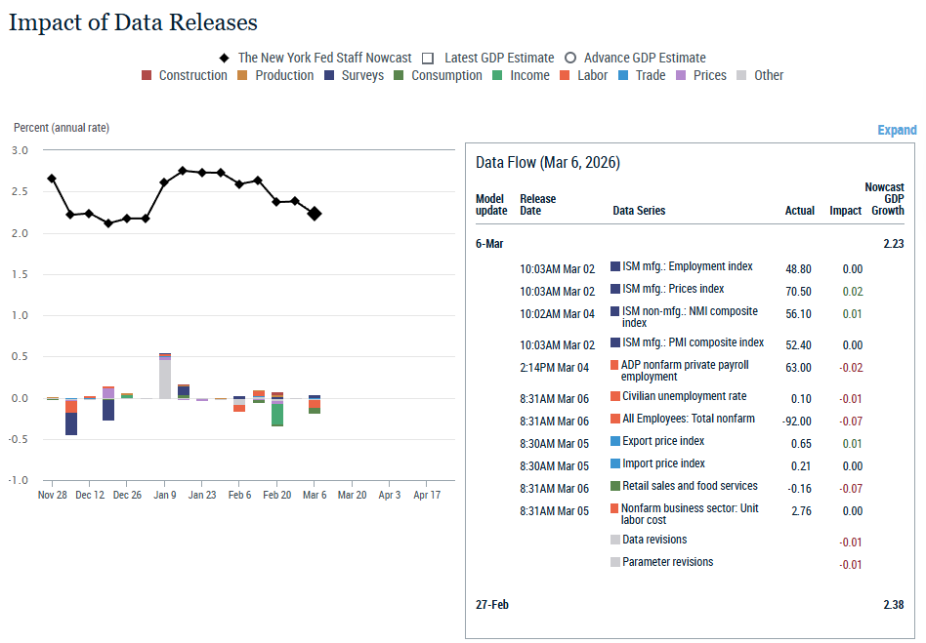
Task: Expand the 27-Feb model update row
Action: point(491,605)
